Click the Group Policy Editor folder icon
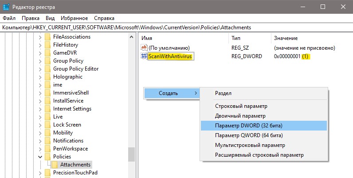 (x=48, y=69)
